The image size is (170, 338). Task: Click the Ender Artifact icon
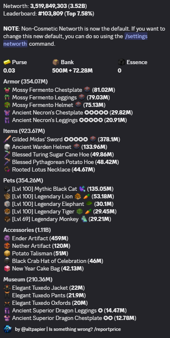click(7, 239)
